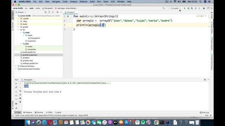Run with coverage from the toolbar
Screen dimensions: 225x126
[x=192, y=8]
